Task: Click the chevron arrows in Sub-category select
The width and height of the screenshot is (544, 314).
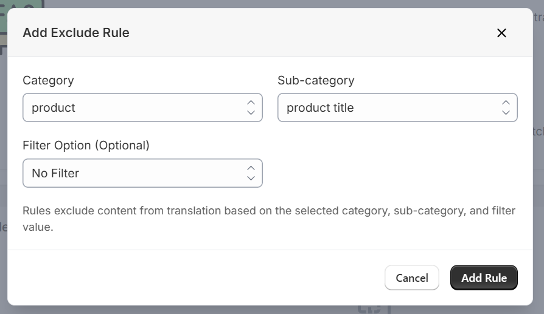Action: pos(506,108)
